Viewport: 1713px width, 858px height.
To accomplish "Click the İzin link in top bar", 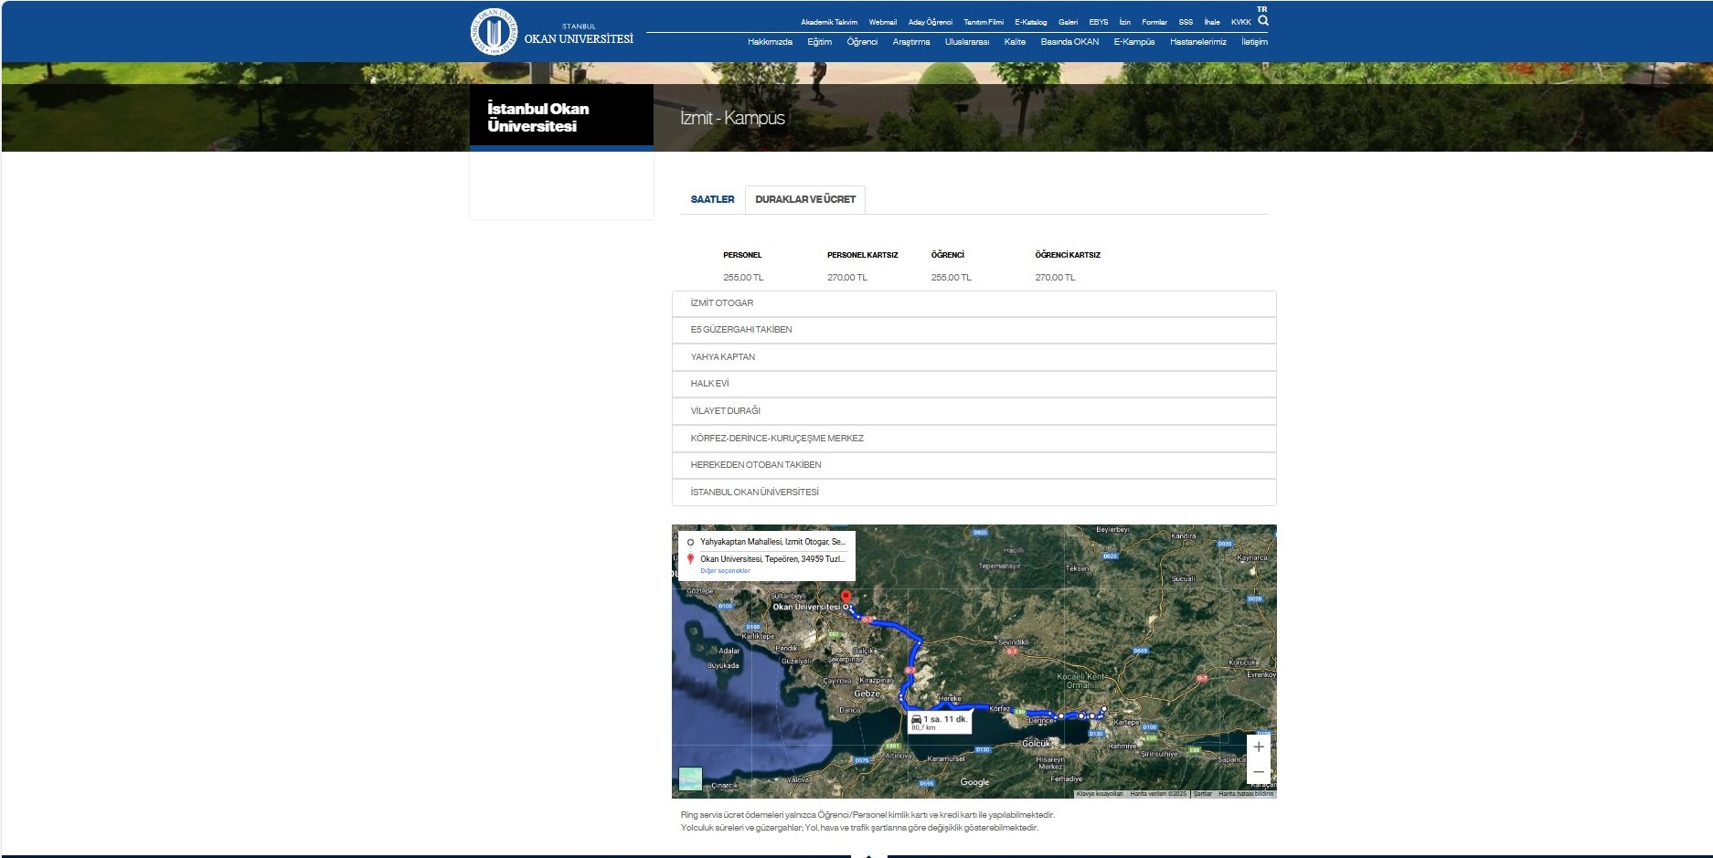I will tap(1124, 22).
